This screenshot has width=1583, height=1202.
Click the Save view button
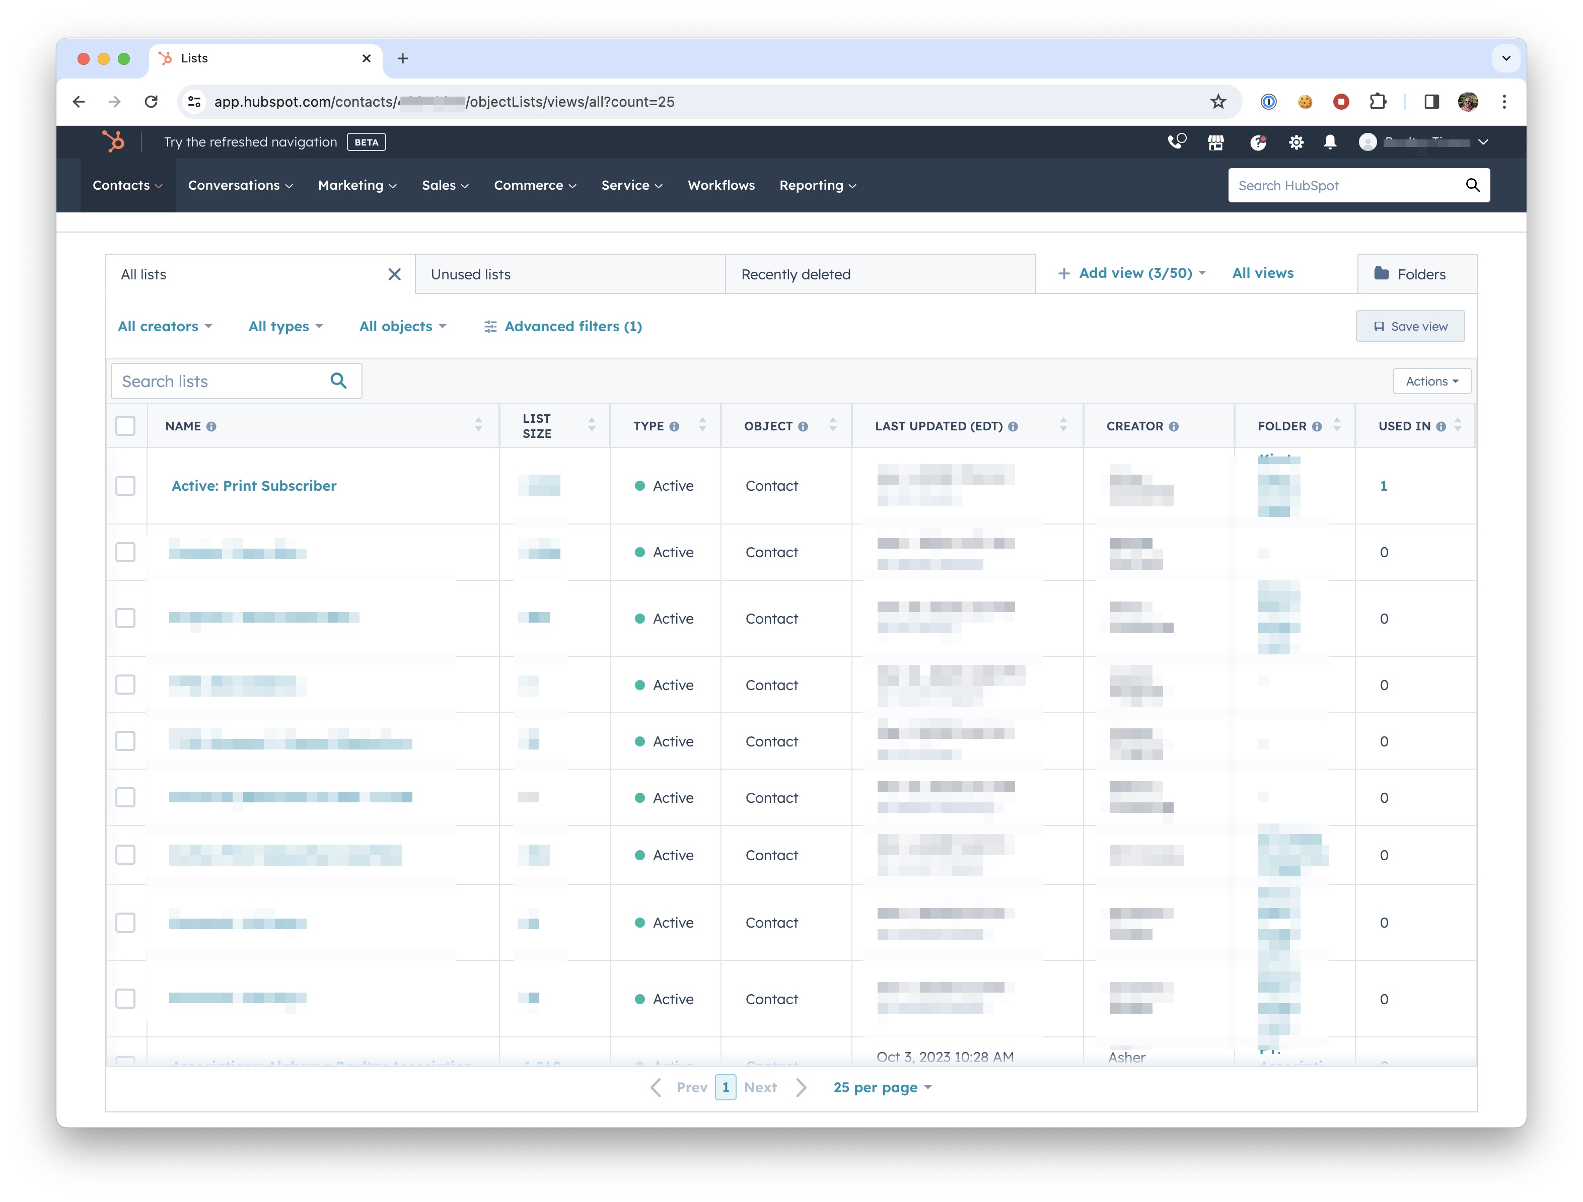click(x=1409, y=326)
